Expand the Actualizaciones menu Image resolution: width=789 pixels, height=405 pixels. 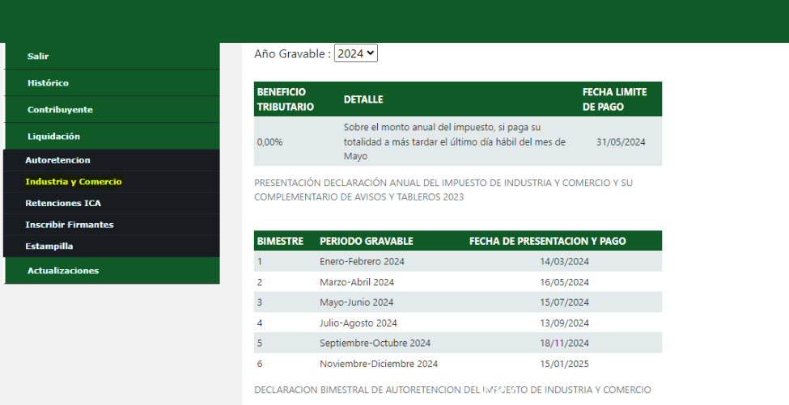coord(112,270)
